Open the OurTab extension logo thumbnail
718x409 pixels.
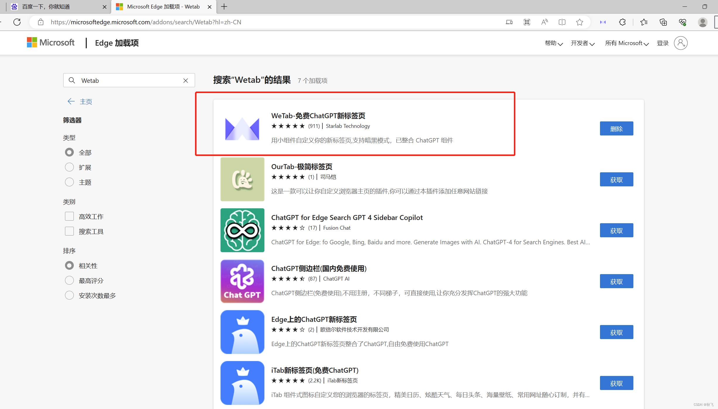(x=242, y=179)
